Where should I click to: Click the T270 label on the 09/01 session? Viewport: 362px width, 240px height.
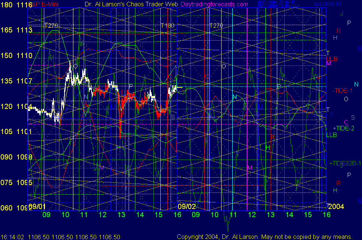coord(51,25)
